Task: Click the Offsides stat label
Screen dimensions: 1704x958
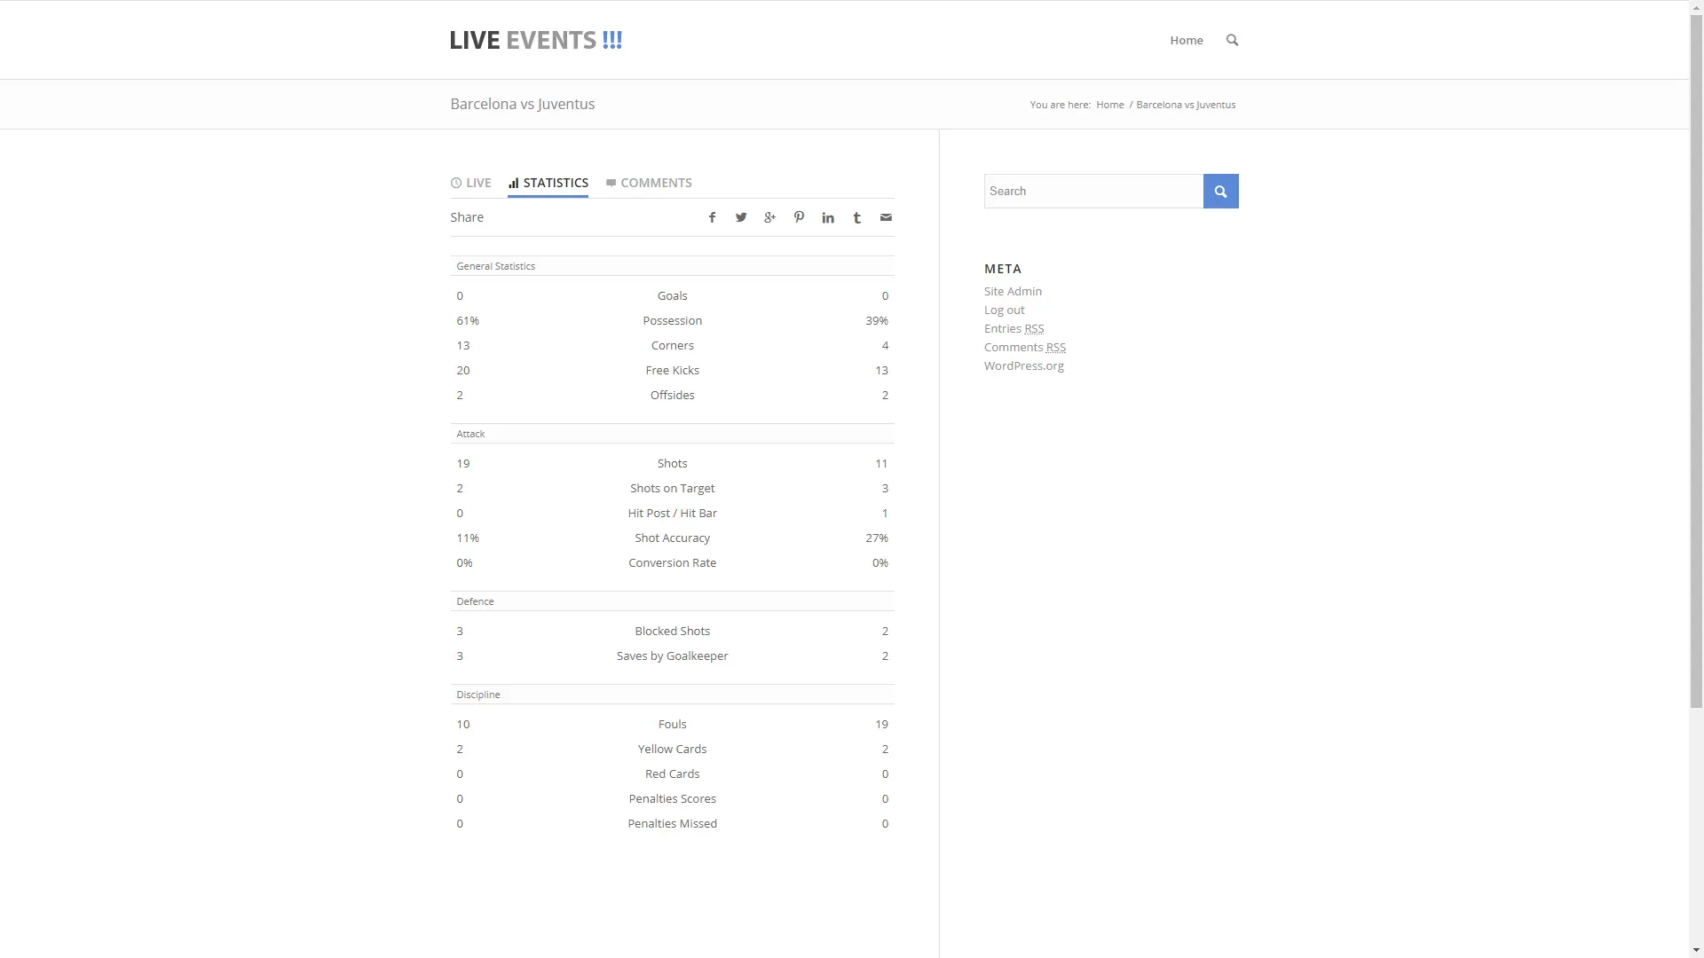Action: tap(672, 395)
